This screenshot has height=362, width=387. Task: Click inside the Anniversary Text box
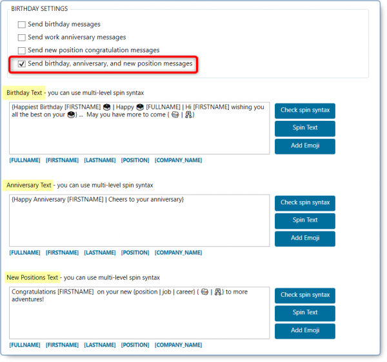[x=139, y=220]
